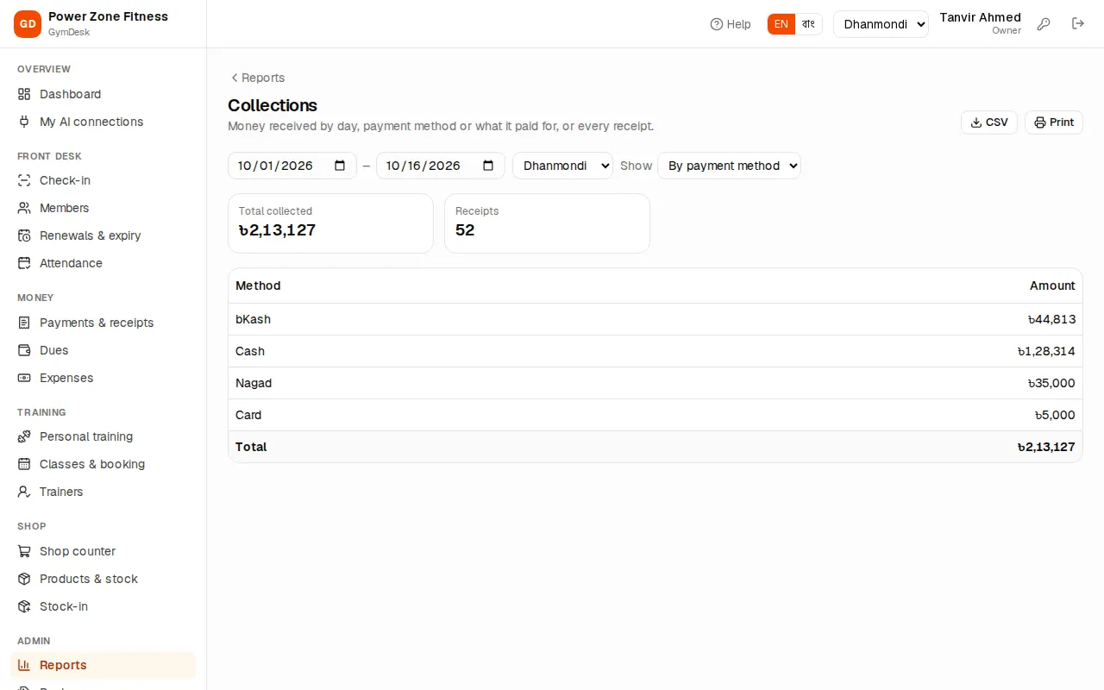Click the Check-in scan icon
This screenshot has width=1104, height=690.
(x=24, y=180)
